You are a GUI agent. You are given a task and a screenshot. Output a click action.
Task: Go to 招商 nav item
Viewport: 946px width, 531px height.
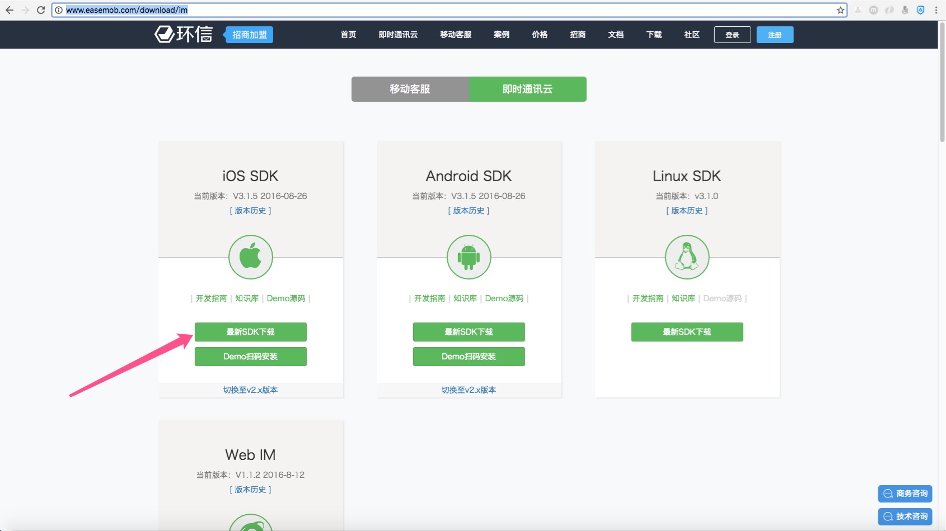click(578, 35)
